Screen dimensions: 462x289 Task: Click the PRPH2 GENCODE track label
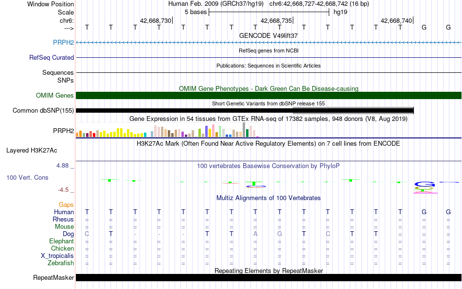[63, 42]
